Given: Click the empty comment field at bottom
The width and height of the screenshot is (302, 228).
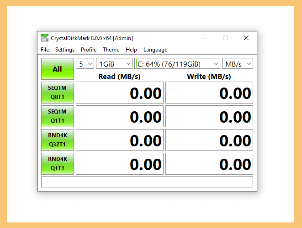Looking at the screenshot, I should coord(147,182).
